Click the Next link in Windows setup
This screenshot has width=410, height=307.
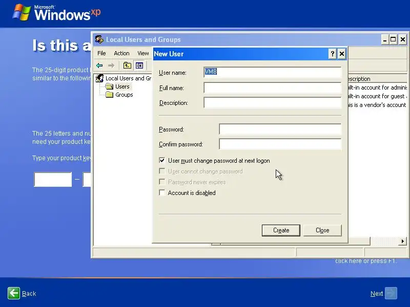[377, 294]
